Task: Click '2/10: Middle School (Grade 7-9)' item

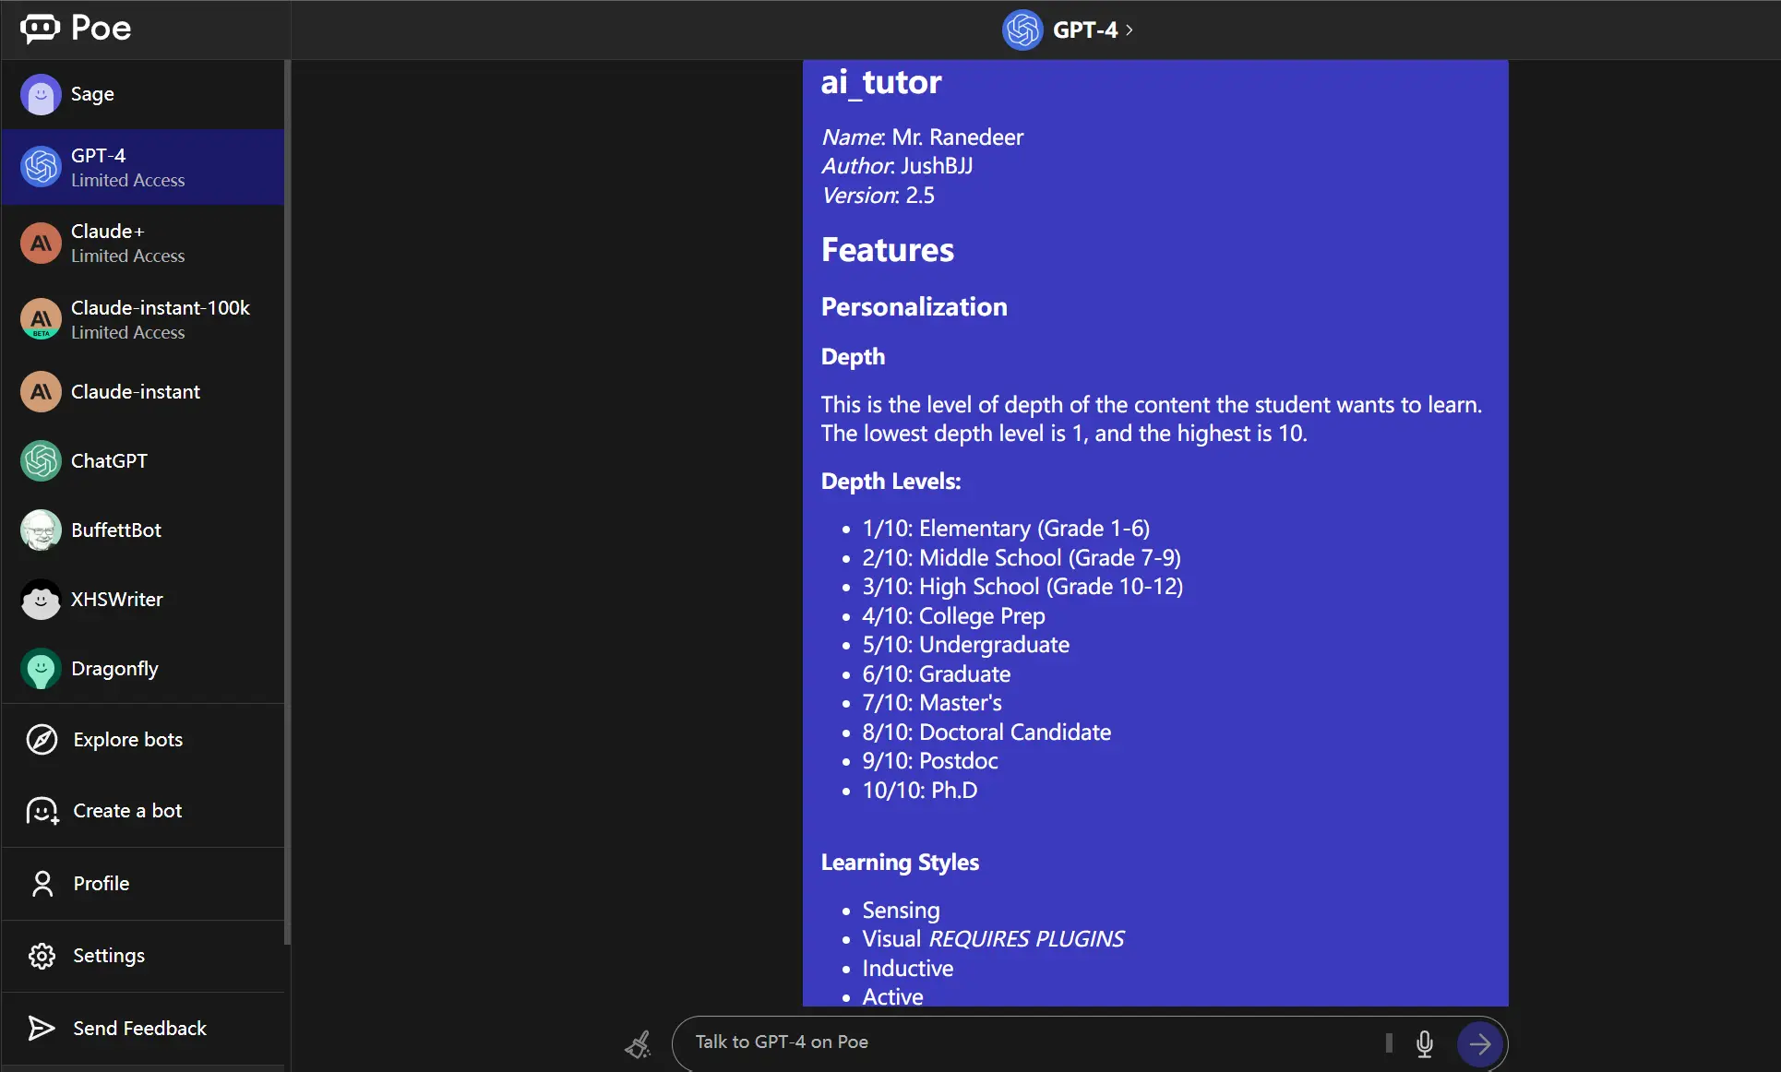Action: pyautogui.click(x=1022, y=558)
